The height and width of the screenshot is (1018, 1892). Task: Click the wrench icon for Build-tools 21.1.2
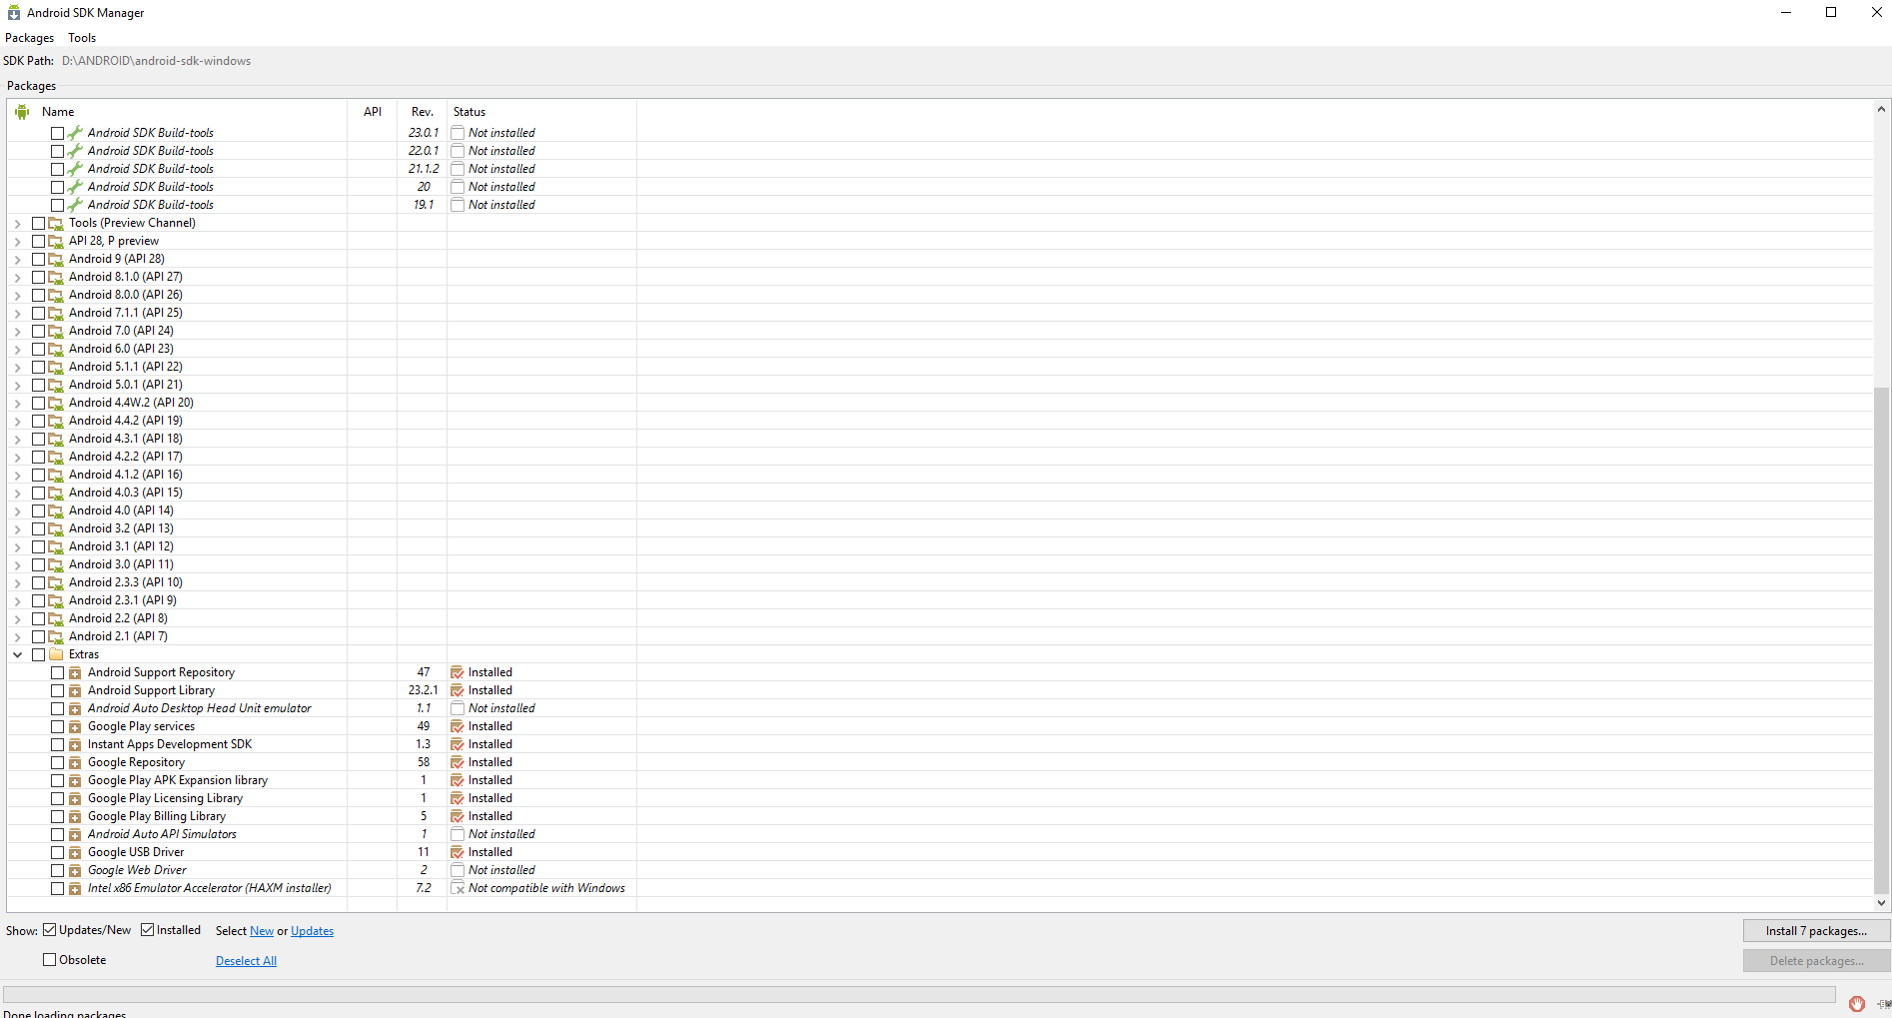75,169
